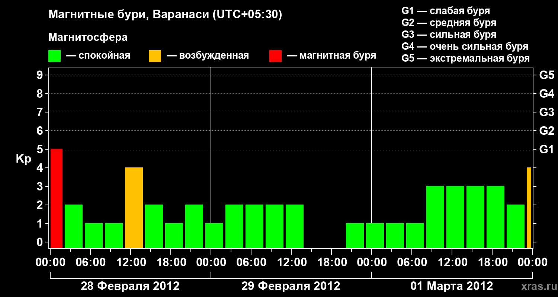This screenshot has width=558, height=297.
Task: Click the '12:00' time label above 28 Февраля
Action: [131, 262]
